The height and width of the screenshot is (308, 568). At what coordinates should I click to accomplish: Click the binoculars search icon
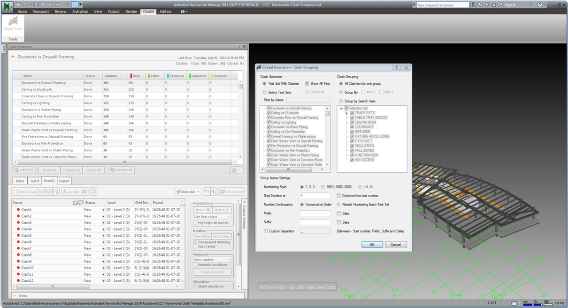[x=473, y=5]
